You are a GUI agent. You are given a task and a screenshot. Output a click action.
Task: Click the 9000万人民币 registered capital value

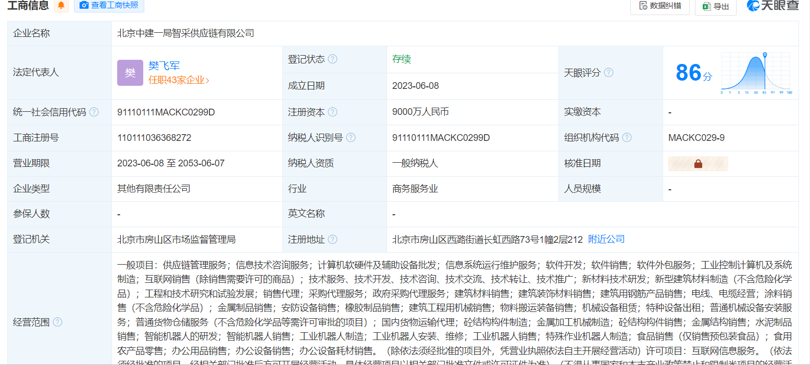[420, 112]
